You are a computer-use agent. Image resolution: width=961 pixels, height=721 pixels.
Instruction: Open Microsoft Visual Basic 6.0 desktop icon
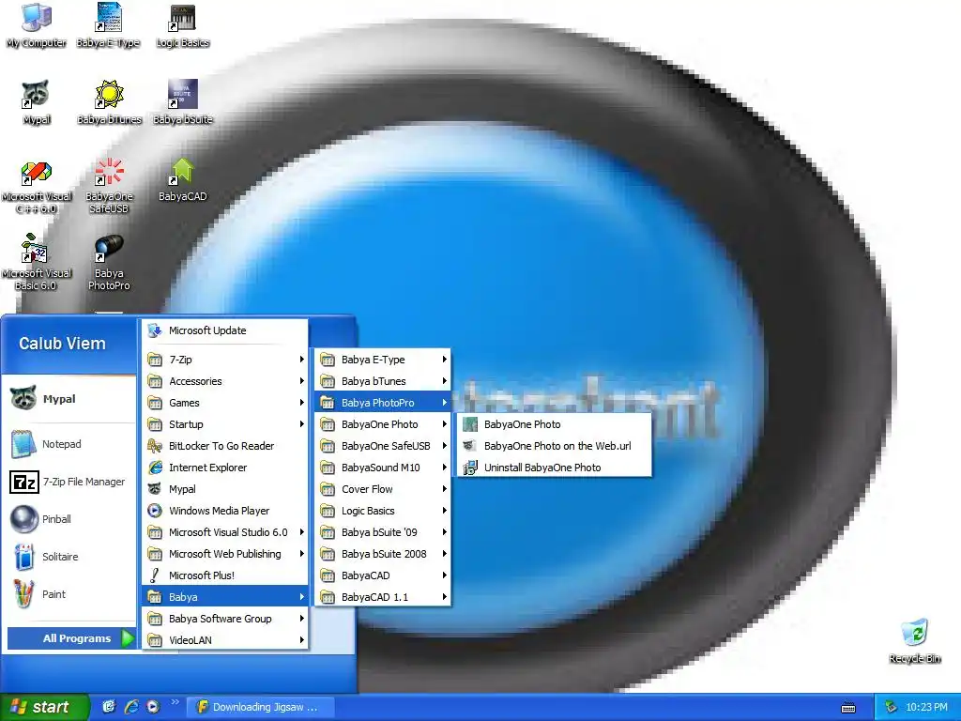point(35,263)
